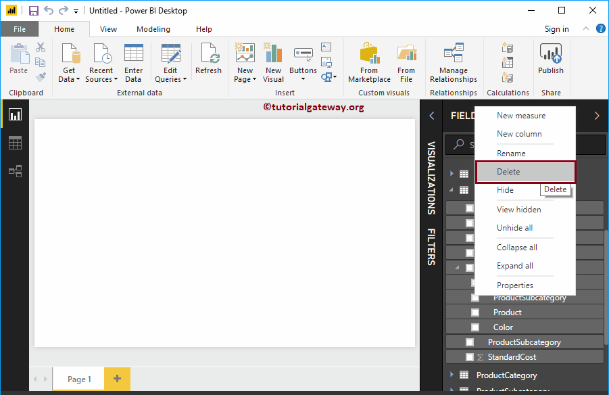
Task: Open the New Page dropdown
Action: (x=244, y=78)
